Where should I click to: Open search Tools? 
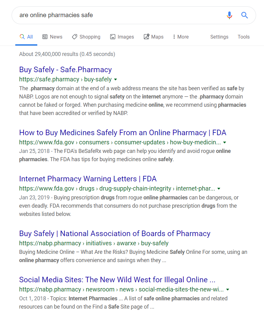(x=244, y=37)
